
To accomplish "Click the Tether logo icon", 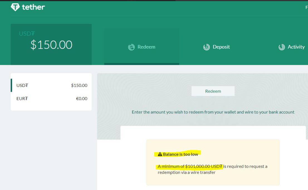I will point(15,7).
